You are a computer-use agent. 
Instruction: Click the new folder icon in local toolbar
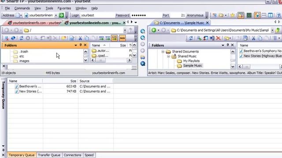click(x=226, y=38)
